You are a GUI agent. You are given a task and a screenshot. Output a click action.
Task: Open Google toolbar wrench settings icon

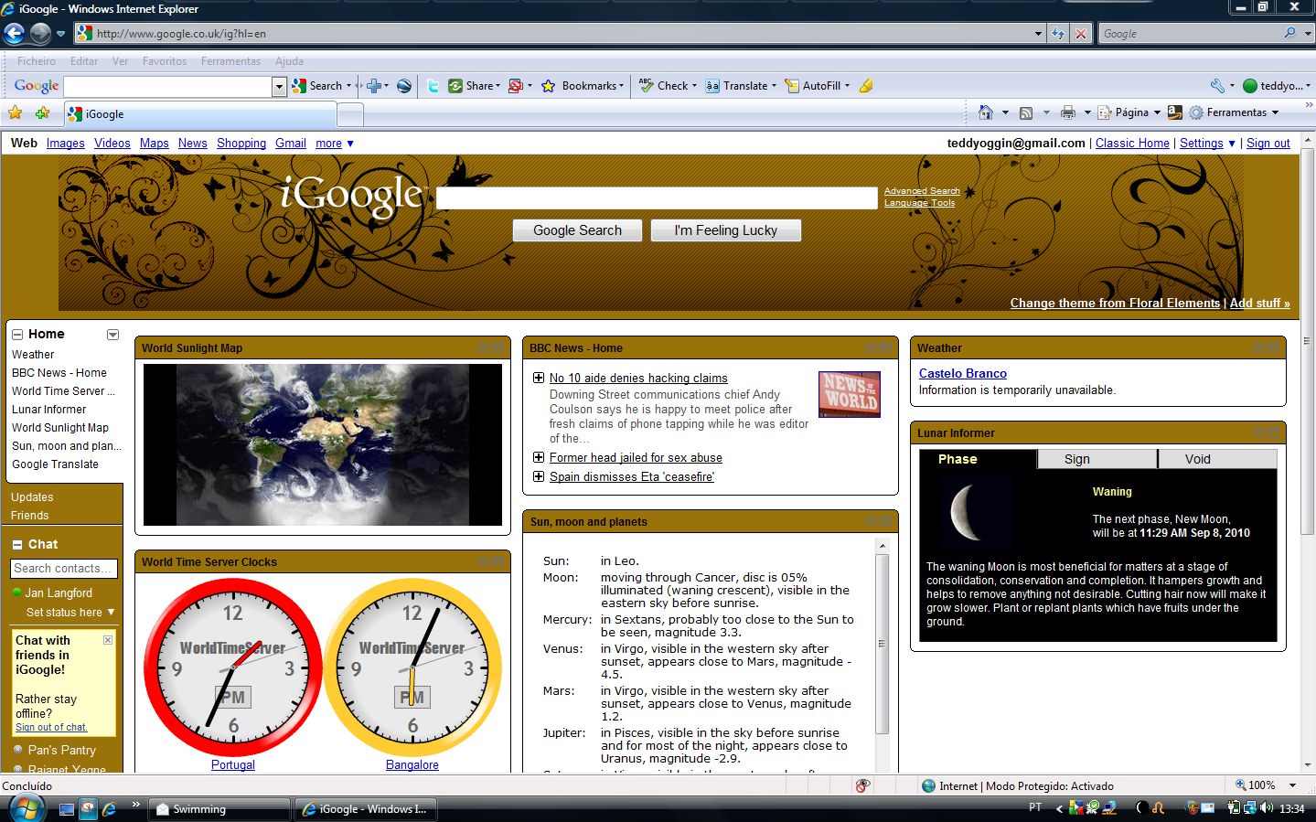[1217, 86]
